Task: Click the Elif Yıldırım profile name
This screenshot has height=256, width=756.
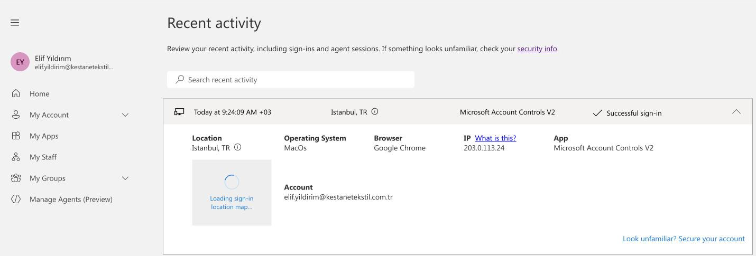Action: 53,58
